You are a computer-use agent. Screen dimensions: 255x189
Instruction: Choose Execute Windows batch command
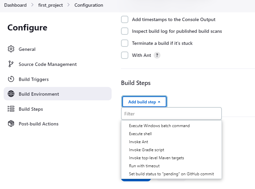pyautogui.click(x=159, y=126)
